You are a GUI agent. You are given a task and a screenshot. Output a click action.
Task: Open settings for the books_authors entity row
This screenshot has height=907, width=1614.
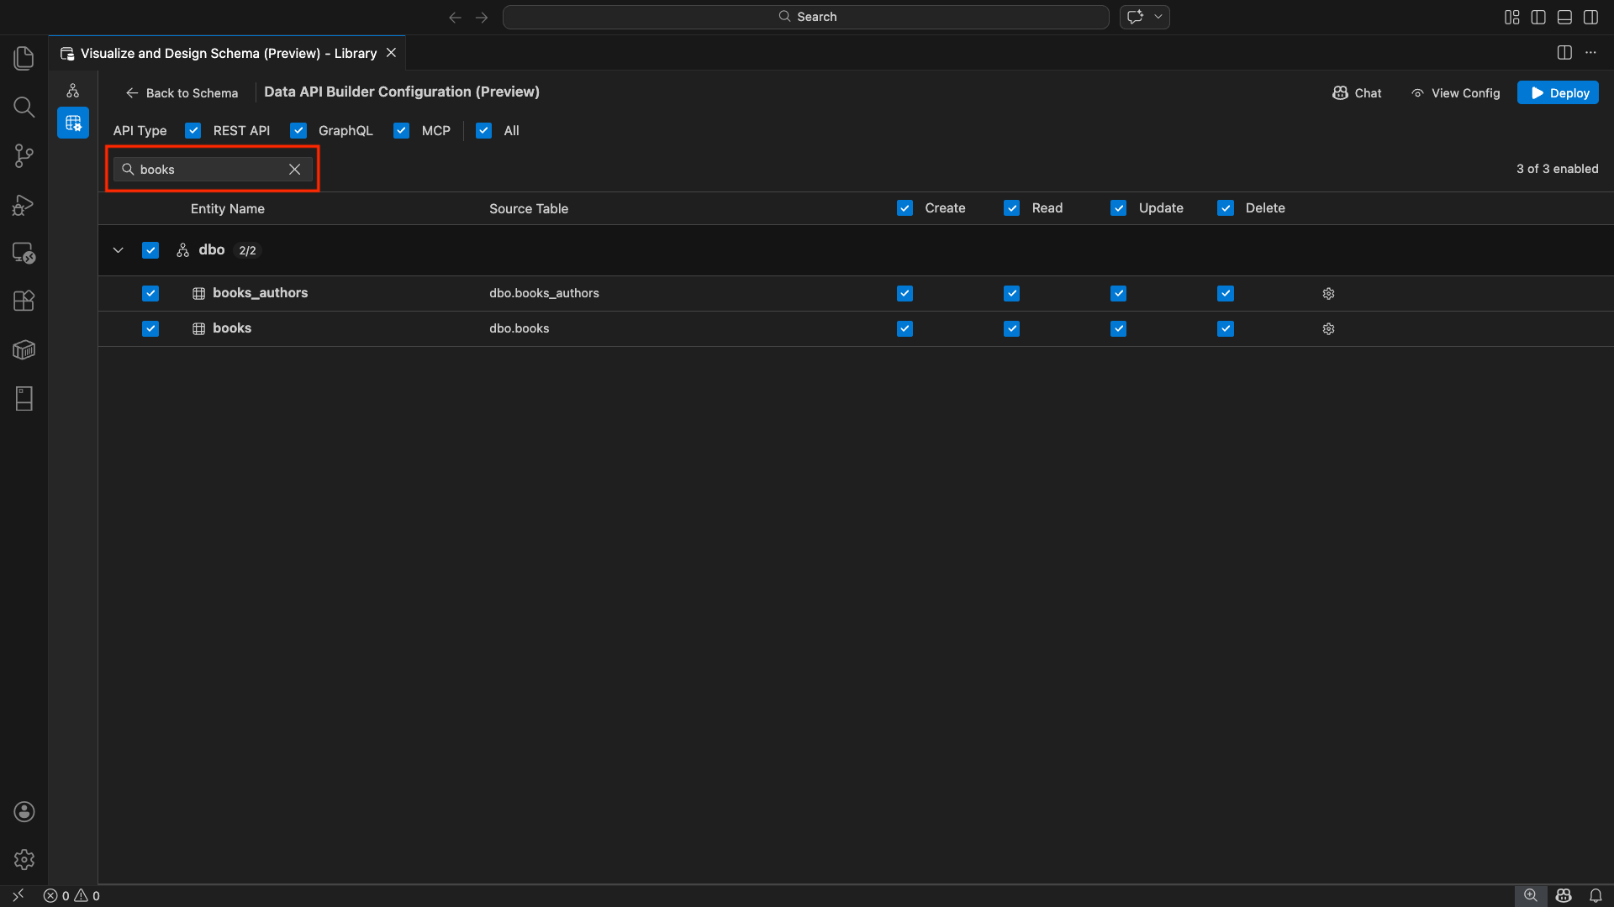(1328, 293)
